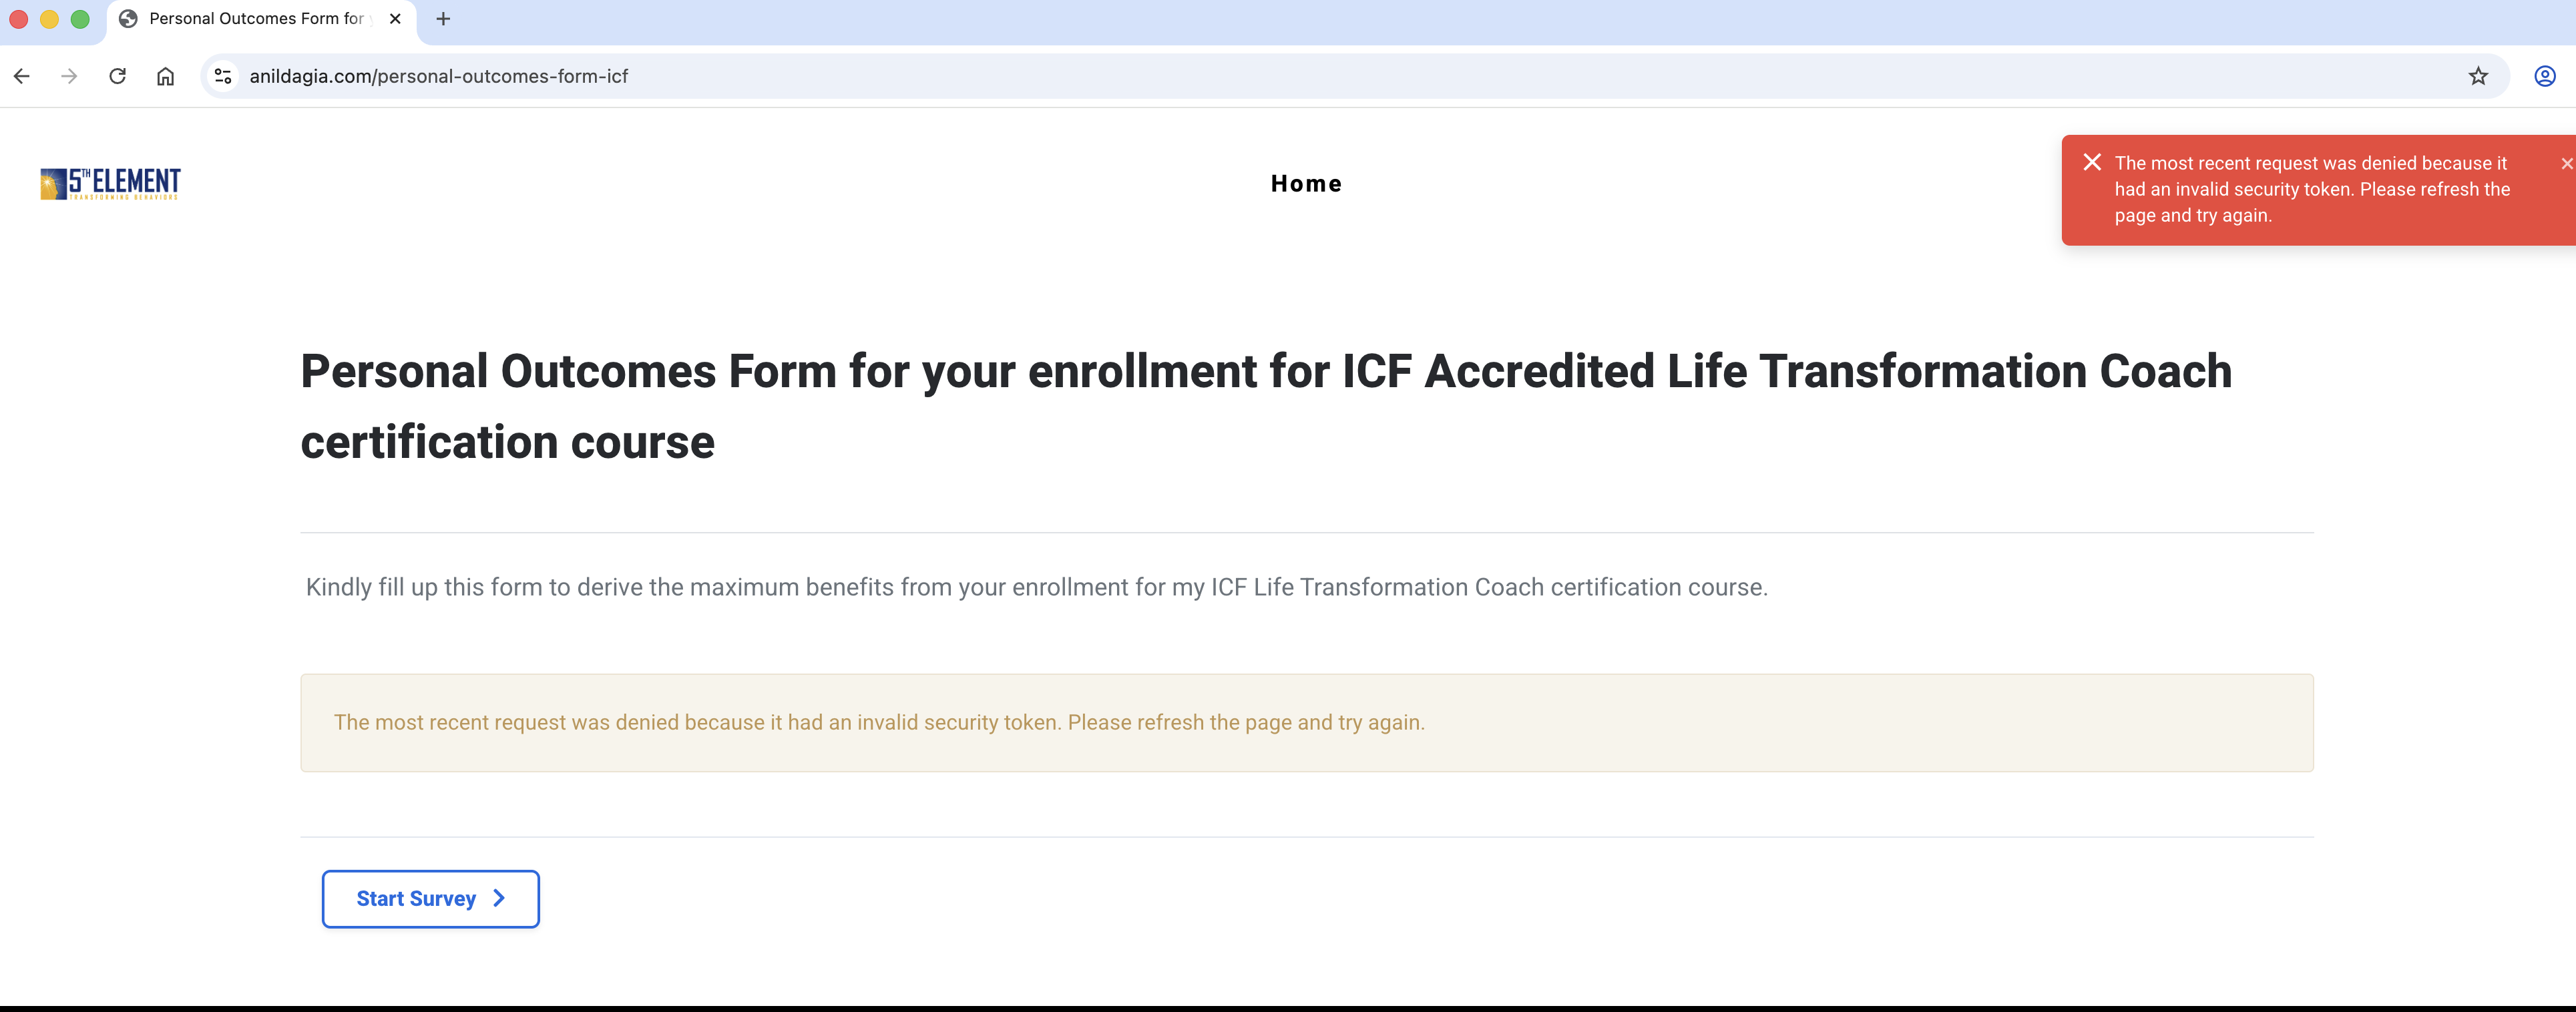The width and height of the screenshot is (2576, 1012).
Task: Click the browser forward arrow
Action: (69, 76)
